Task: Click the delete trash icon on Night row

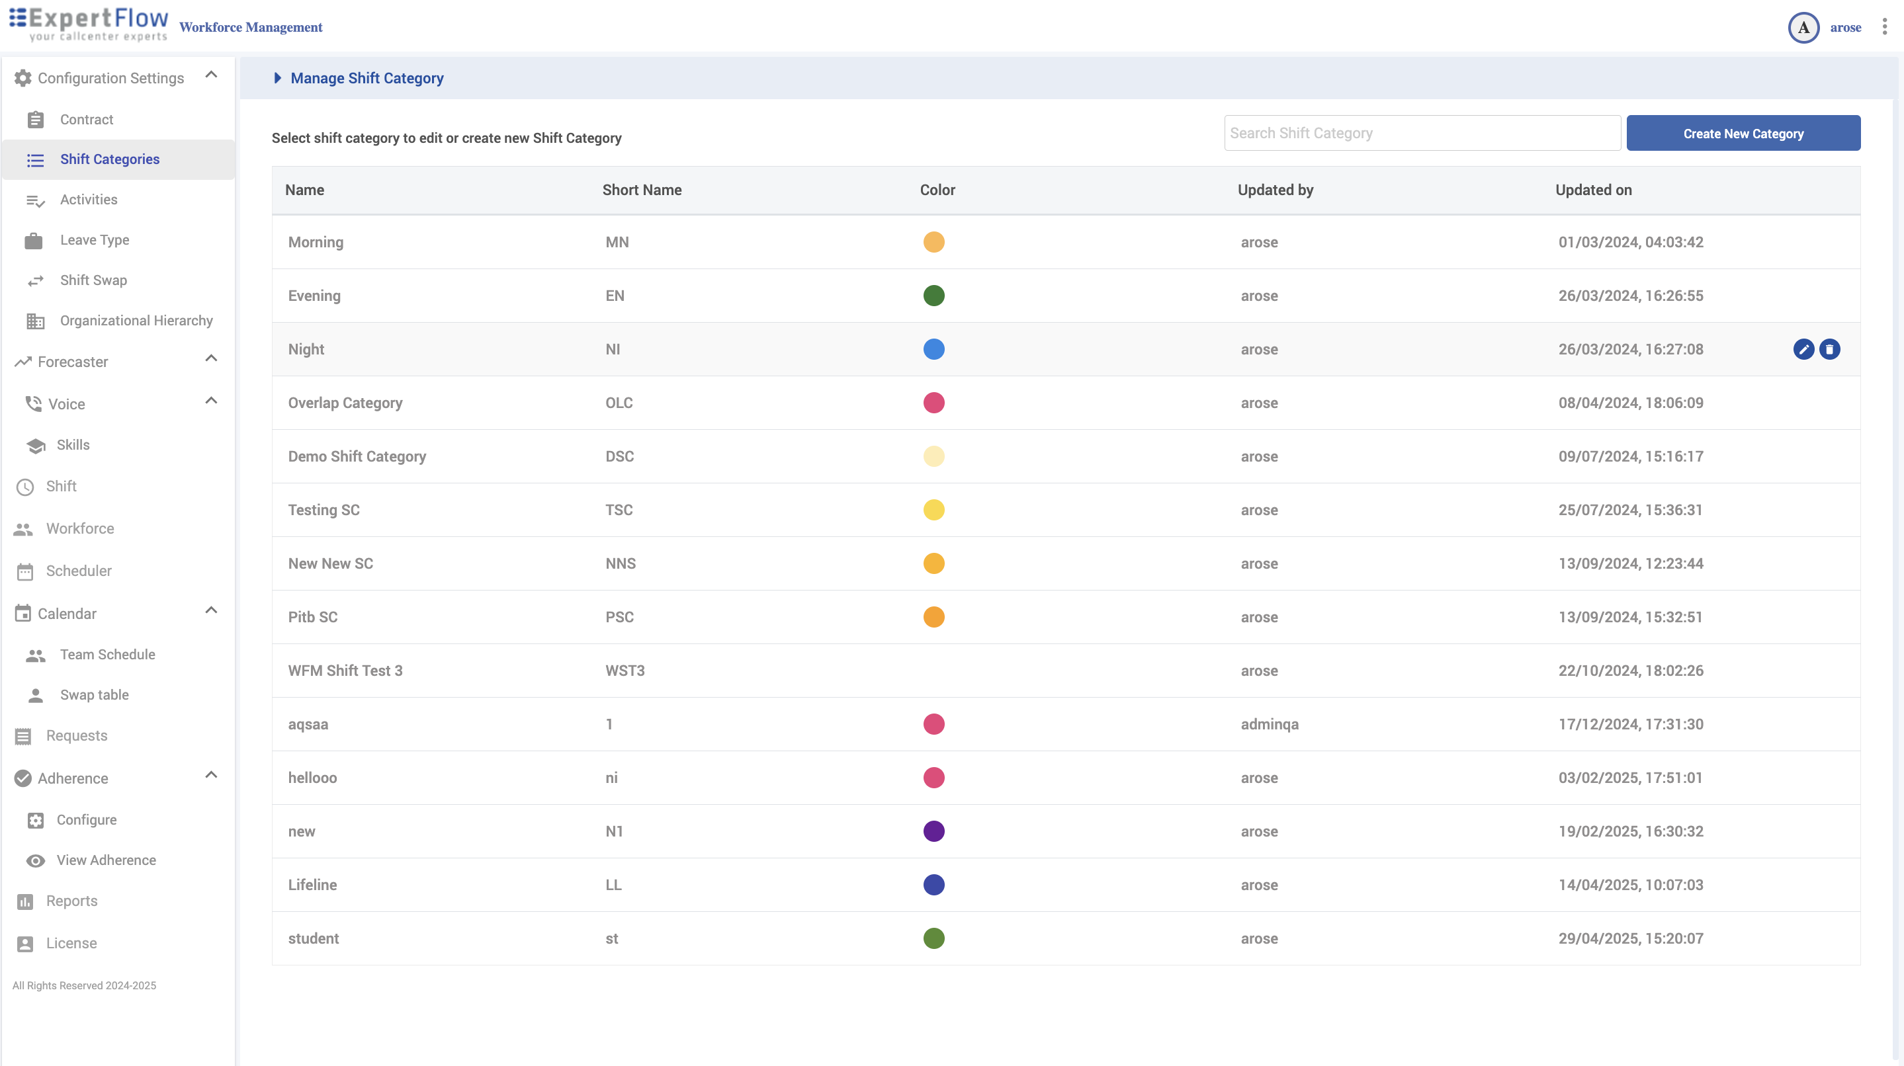Action: pos(1829,349)
